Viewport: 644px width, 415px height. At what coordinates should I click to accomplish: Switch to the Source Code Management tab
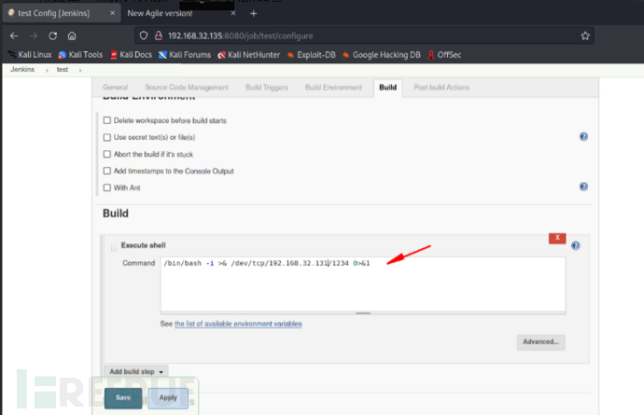(187, 88)
